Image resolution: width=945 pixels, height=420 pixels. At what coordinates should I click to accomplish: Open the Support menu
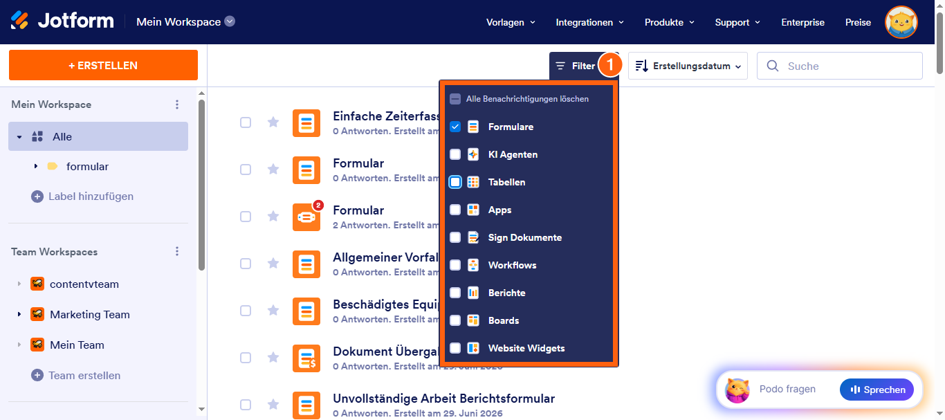pyautogui.click(x=737, y=22)
